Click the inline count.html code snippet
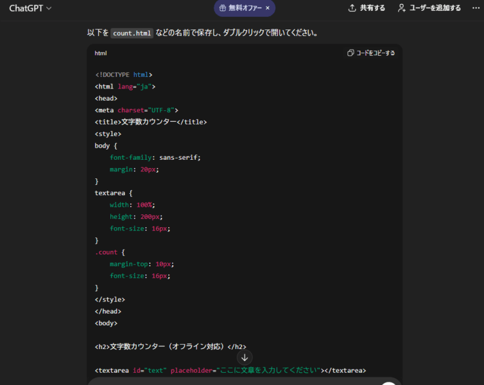 point(132,33)
